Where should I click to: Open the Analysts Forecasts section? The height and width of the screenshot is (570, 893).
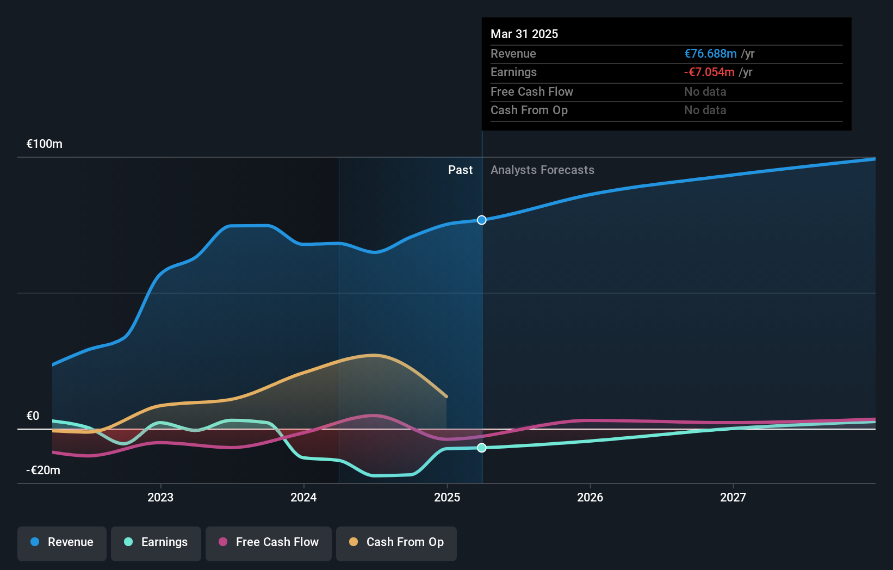542,170
